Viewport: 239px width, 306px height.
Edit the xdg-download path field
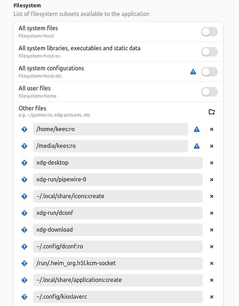pyautogui.click(x=118, y=229)
